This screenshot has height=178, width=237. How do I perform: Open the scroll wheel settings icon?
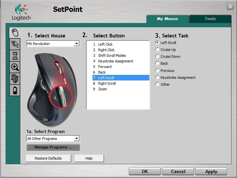[15, 78]
